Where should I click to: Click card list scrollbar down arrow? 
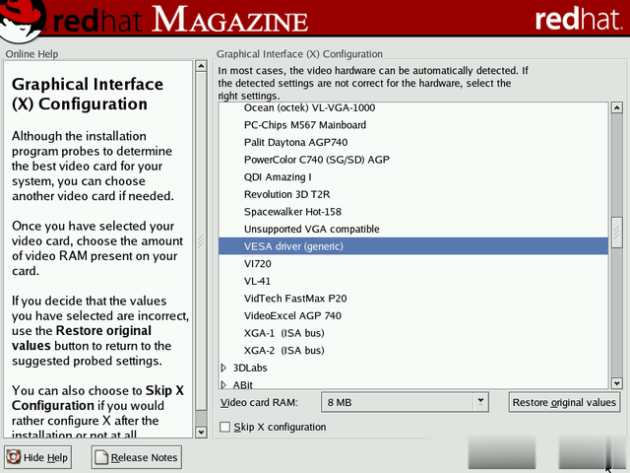616,383
